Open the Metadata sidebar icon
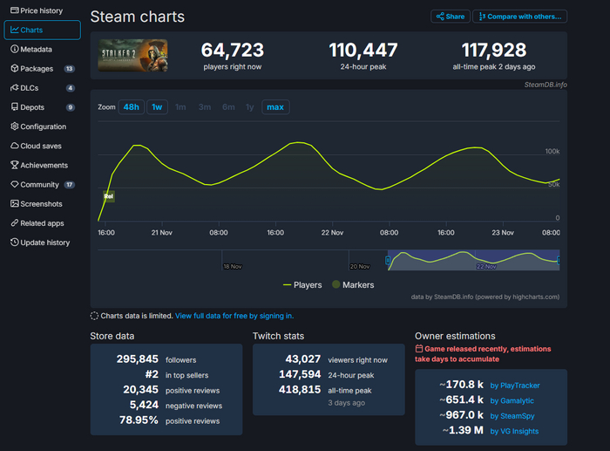The height and width of the screenshot is (451, 610). (x=14, y=50)
